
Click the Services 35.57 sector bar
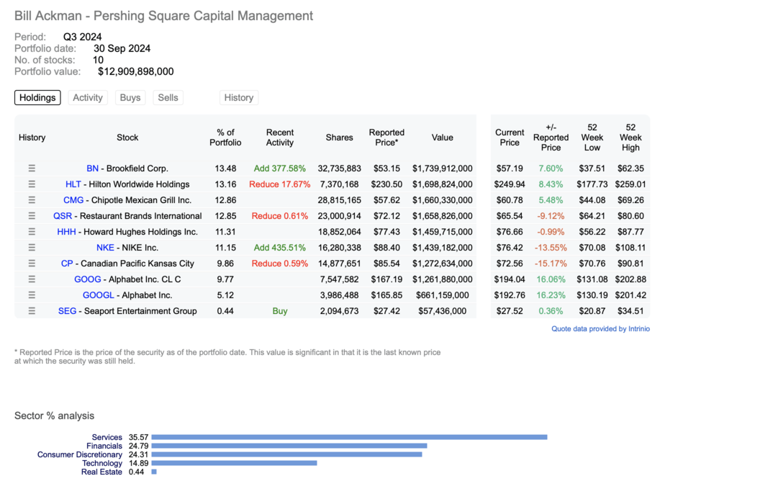[349, 437]
